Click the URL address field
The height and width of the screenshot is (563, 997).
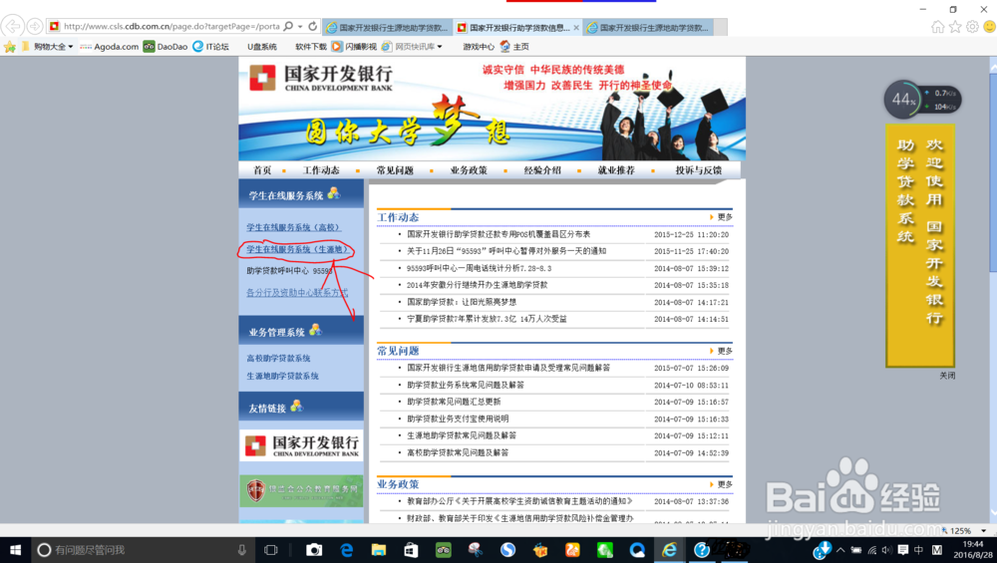tap(170, 27)
